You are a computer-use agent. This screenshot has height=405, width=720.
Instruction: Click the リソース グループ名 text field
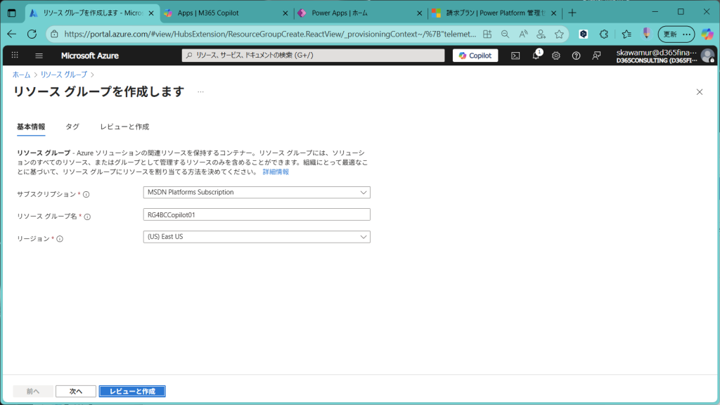(x=256, y=214)
